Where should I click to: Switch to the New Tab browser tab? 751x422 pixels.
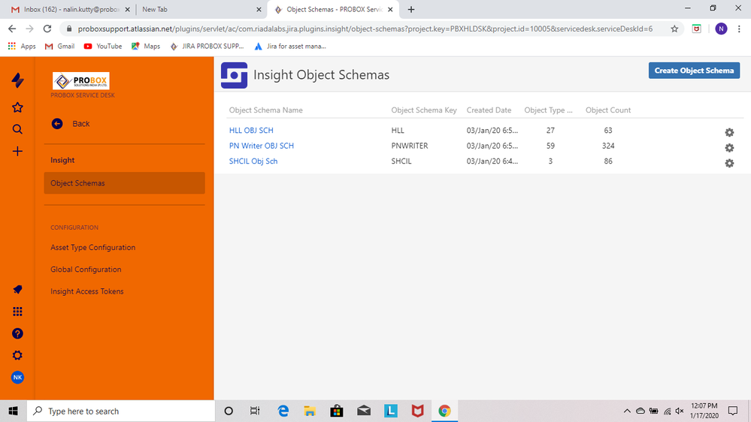[200, 9]
